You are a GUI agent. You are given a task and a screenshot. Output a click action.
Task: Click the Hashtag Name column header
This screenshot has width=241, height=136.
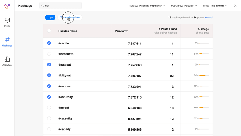[68, 31]
